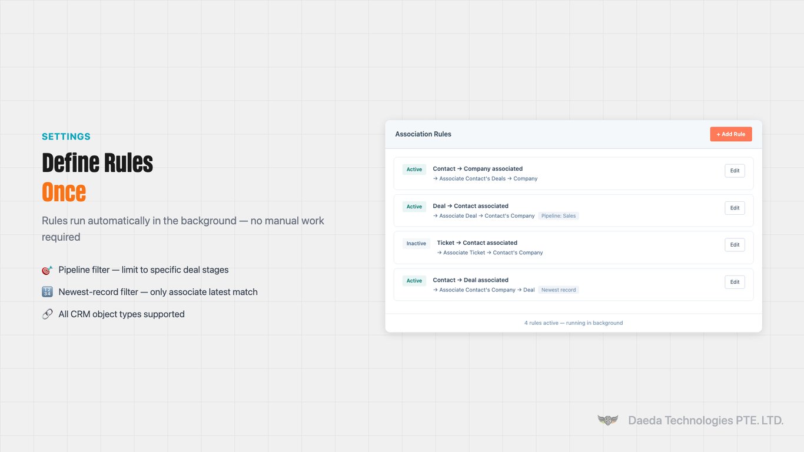
Task: Edit the Contact → Company associated rule
Action: [735, 171]
